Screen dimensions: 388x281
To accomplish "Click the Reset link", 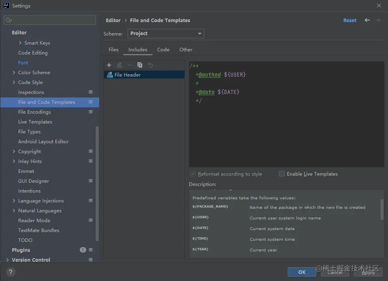I will coord(350,20).
